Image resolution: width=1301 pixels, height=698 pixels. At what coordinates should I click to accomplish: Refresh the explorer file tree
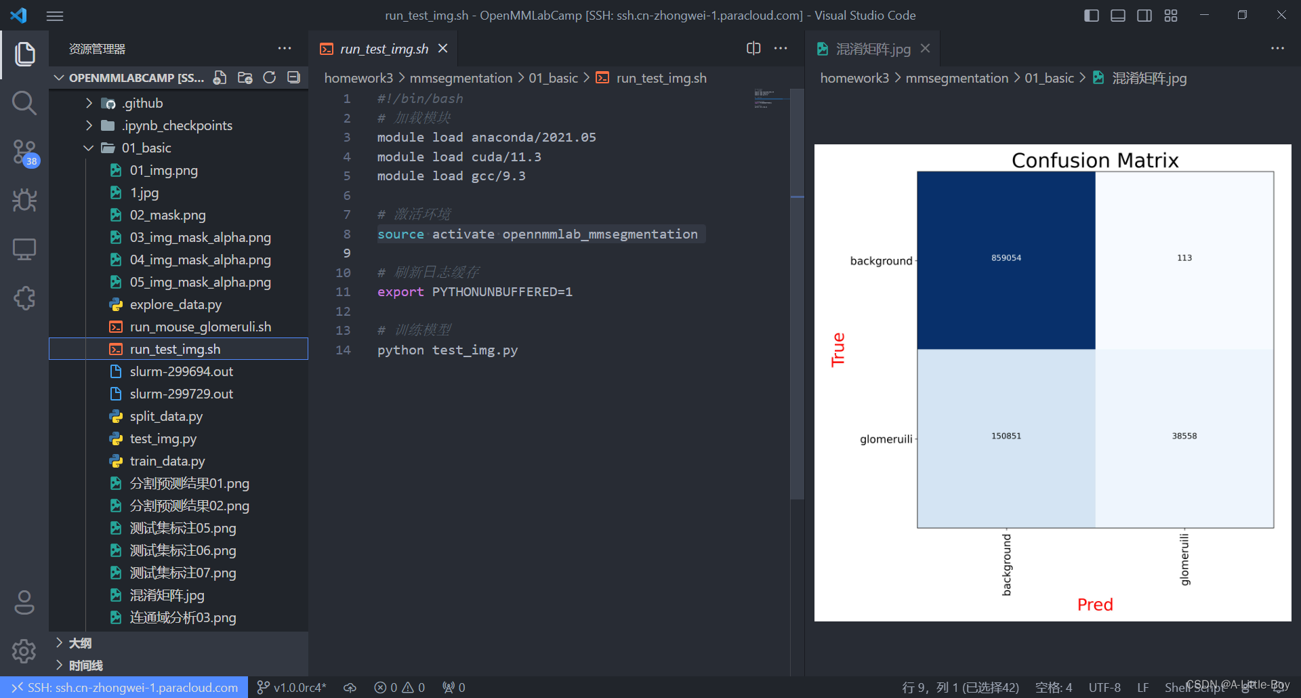270,78
